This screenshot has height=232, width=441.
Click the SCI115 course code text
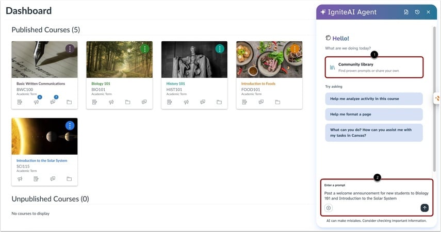coord(23,166)
